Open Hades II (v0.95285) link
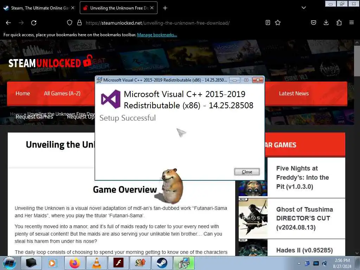The image size is (360, 270). [304, 250]
